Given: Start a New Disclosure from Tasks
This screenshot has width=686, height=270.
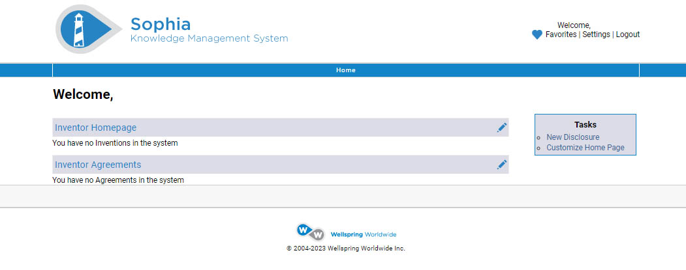Looking at the screenshot, I should tap(572, 137).
